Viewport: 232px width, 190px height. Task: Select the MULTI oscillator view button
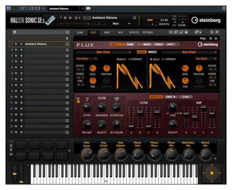152,52
